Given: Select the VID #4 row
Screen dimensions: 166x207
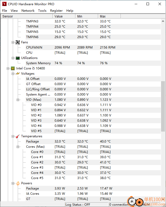Looking at the screenshot, I should 96,126.
